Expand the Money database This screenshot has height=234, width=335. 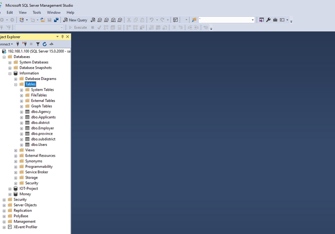(x=10, y=195)
